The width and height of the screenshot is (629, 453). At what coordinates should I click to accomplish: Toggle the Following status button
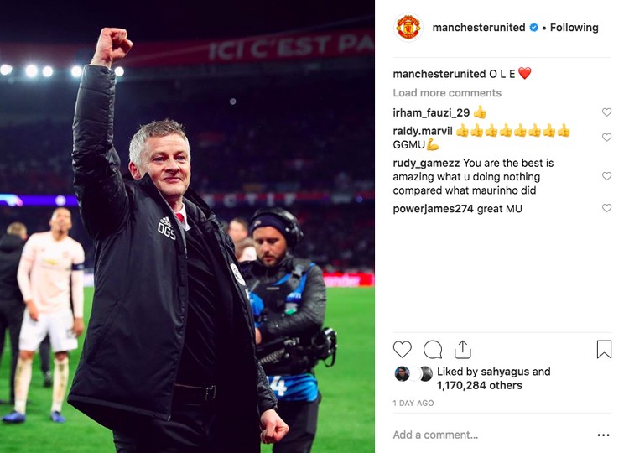tap(574, 28)
